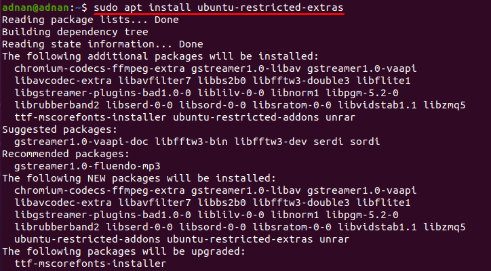The image size is (491, 271).
Task: Click the underlined sudo apt install command
Action: tap(218, 7)
